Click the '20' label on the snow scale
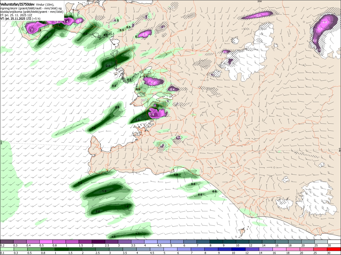 coord(303,245)
